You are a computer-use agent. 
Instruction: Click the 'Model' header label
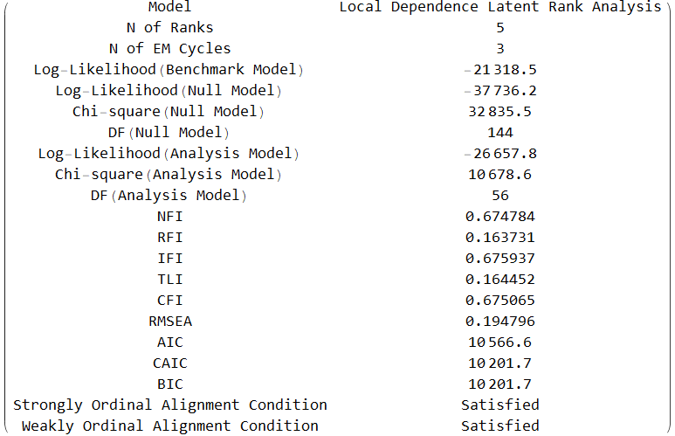coord(169,7)
